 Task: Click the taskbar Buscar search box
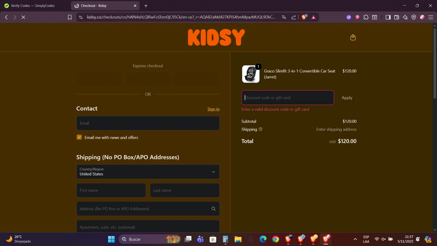(x=150, y=239)
